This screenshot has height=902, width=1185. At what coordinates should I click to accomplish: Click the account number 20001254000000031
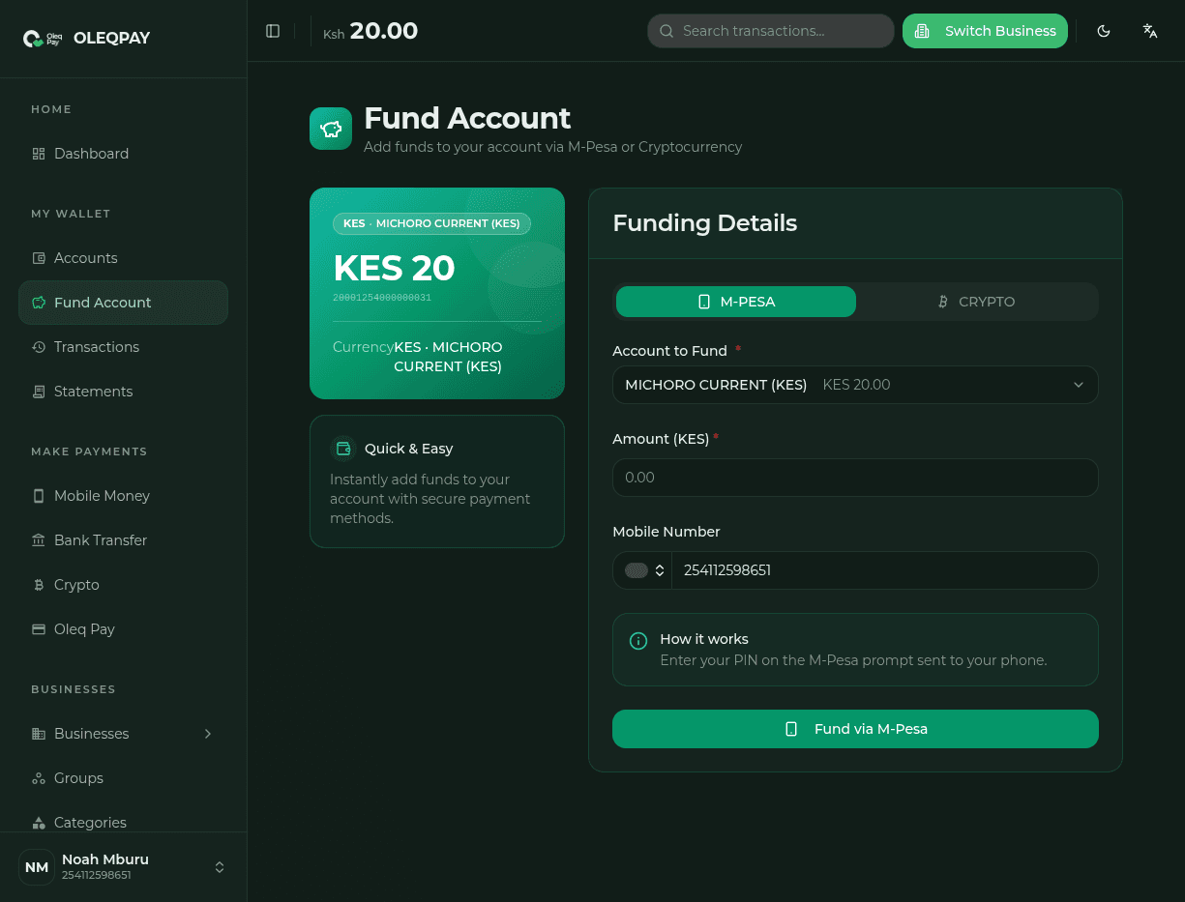coord(382,298)
